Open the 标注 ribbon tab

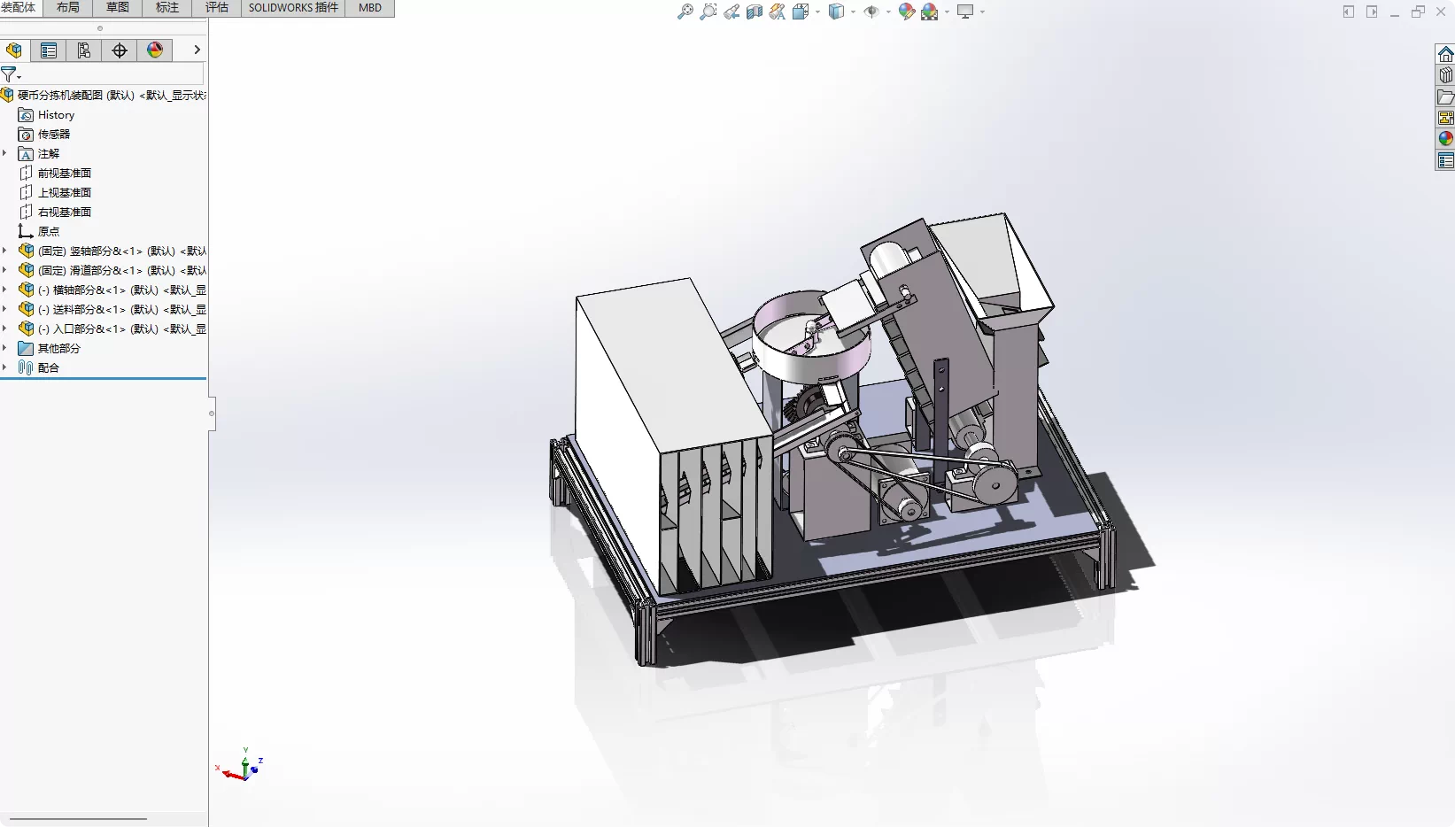[166, 7]
